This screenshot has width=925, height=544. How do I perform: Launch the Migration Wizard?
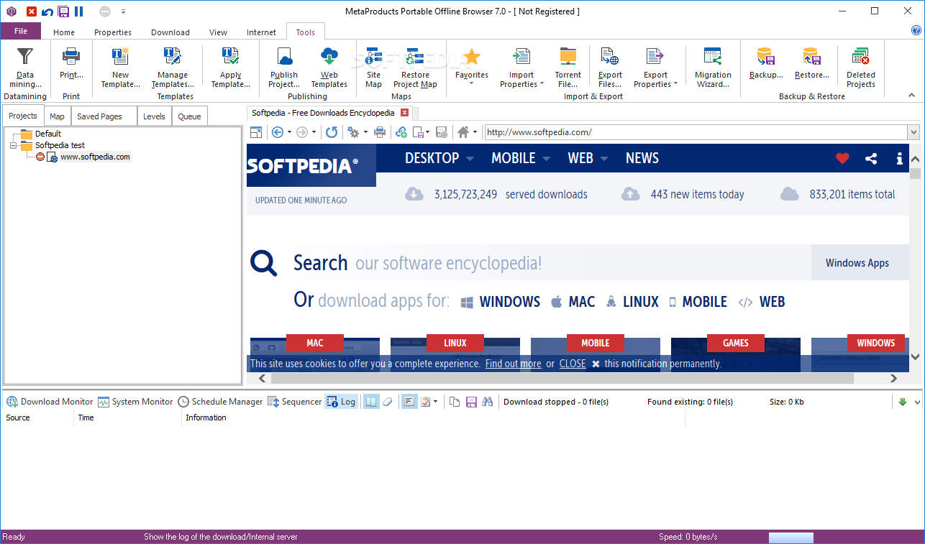[x=713, y=68]
